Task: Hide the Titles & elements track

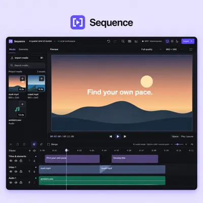Action: (x=11, y=161)
